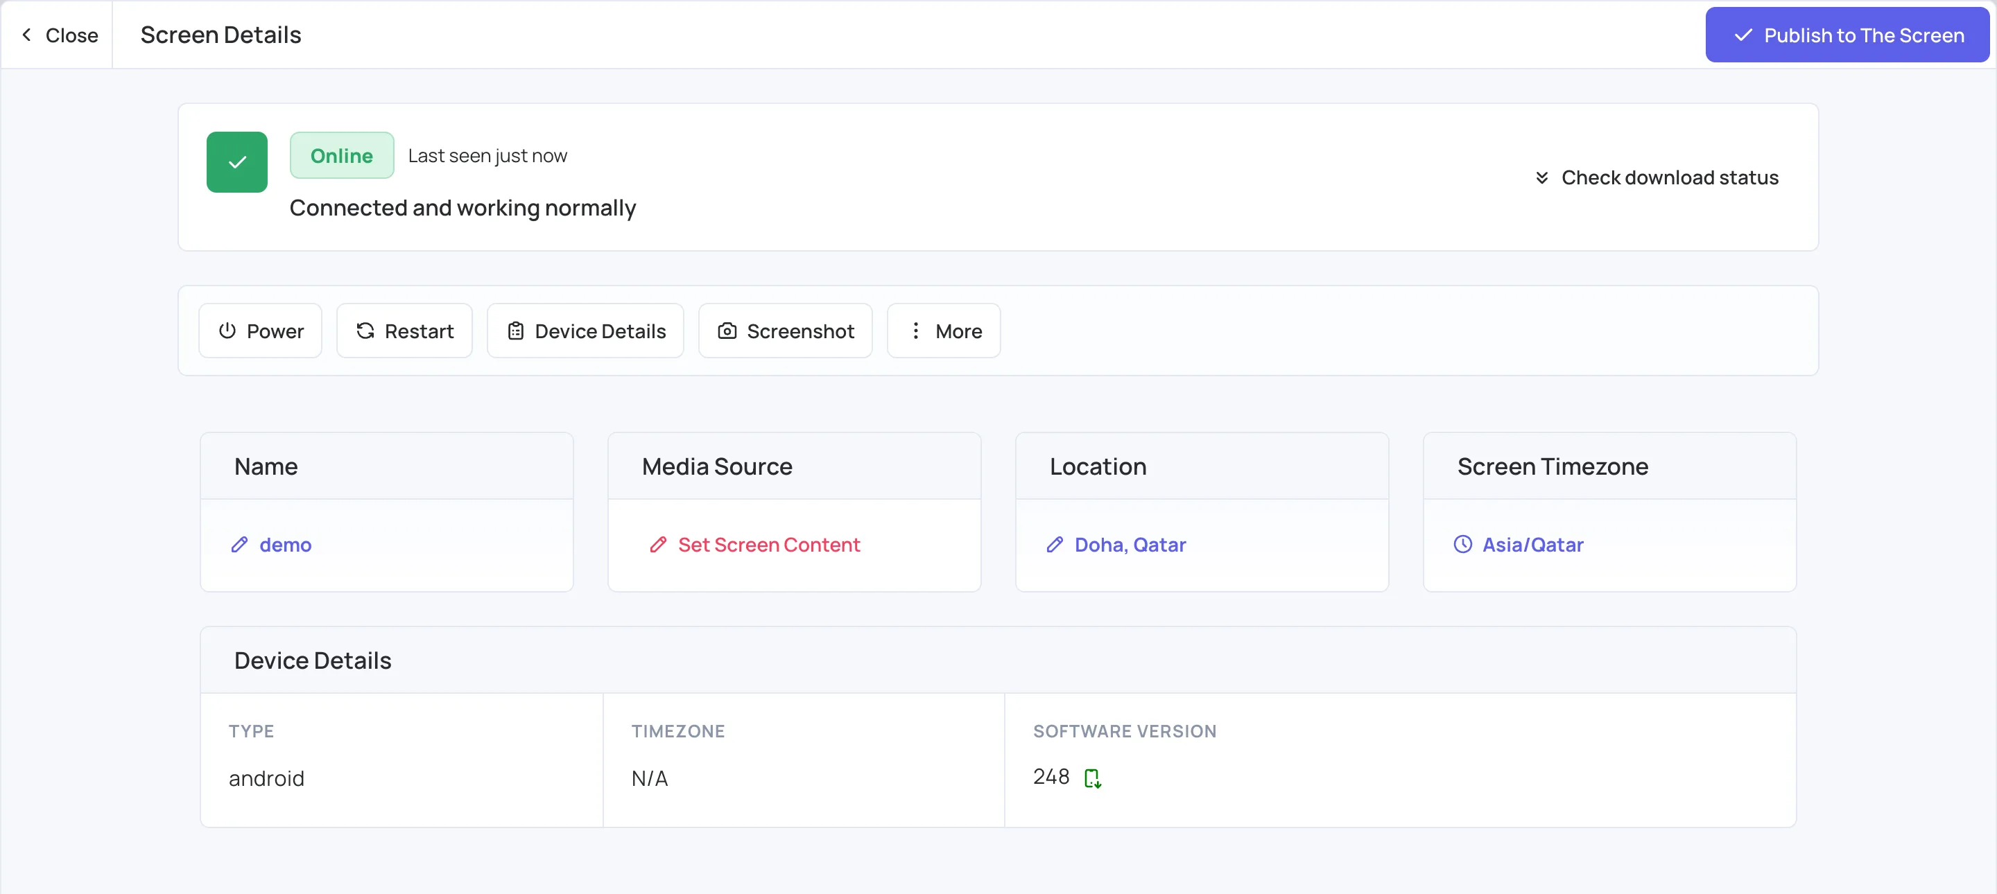1997x894 pixels.
Task: Click the SOFTWARE VERSION label
Action: [x=1125, y=731]
